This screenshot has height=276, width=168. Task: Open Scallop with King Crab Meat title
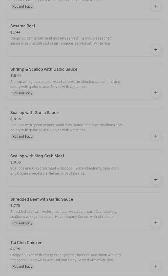tap(37, 156)
